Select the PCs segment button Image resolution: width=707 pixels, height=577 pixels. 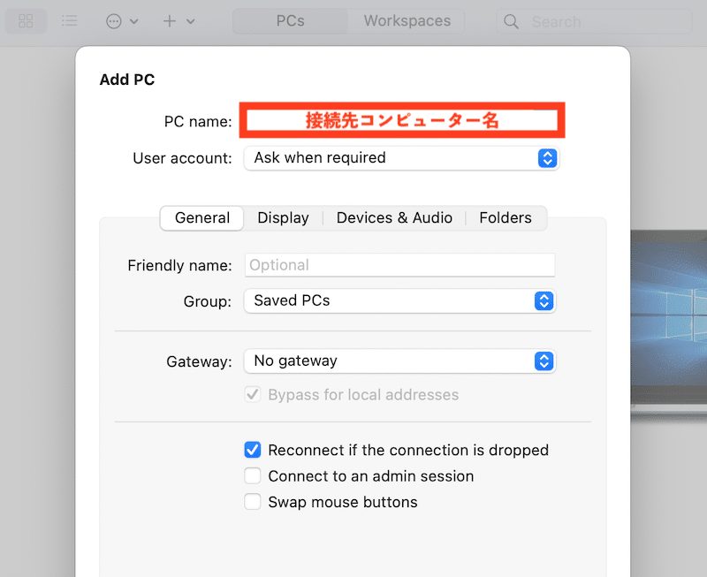(291, 21)
